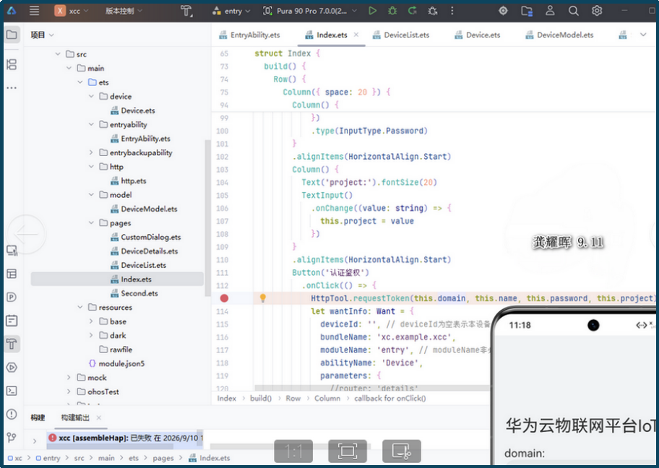Click the Column breadcrumb in editor
Viewport: 659px width, 468px height.
327,398
